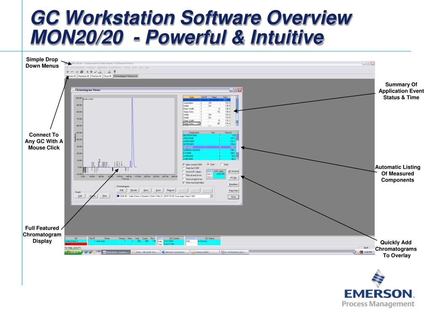Click the up arrow of the events table scrollbar
Screen dimensions: 431x323
point(237,97)
